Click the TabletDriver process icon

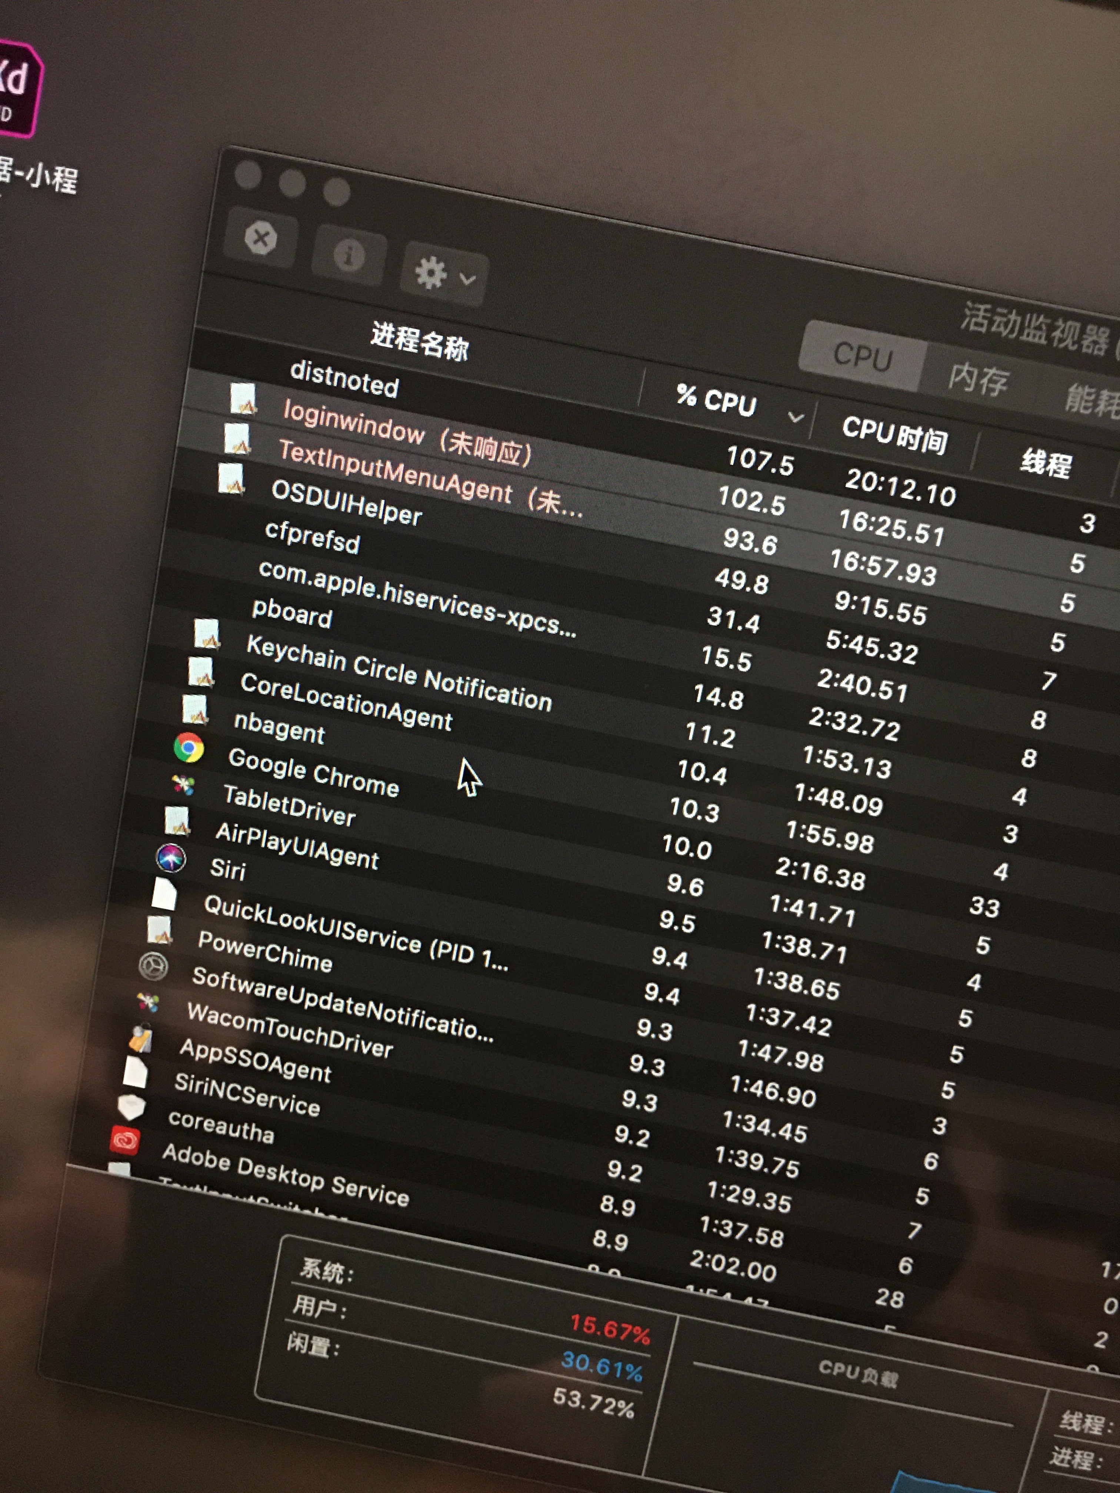point(183,784)
